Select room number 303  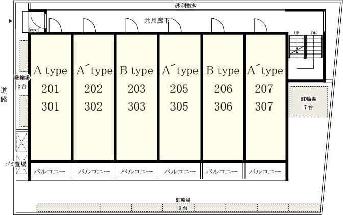pyautogui.click(x=136, y=106)
